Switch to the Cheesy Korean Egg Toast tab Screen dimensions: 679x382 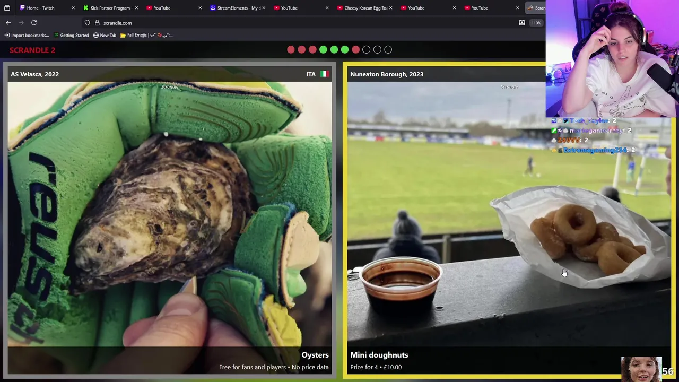pos(366,8)
